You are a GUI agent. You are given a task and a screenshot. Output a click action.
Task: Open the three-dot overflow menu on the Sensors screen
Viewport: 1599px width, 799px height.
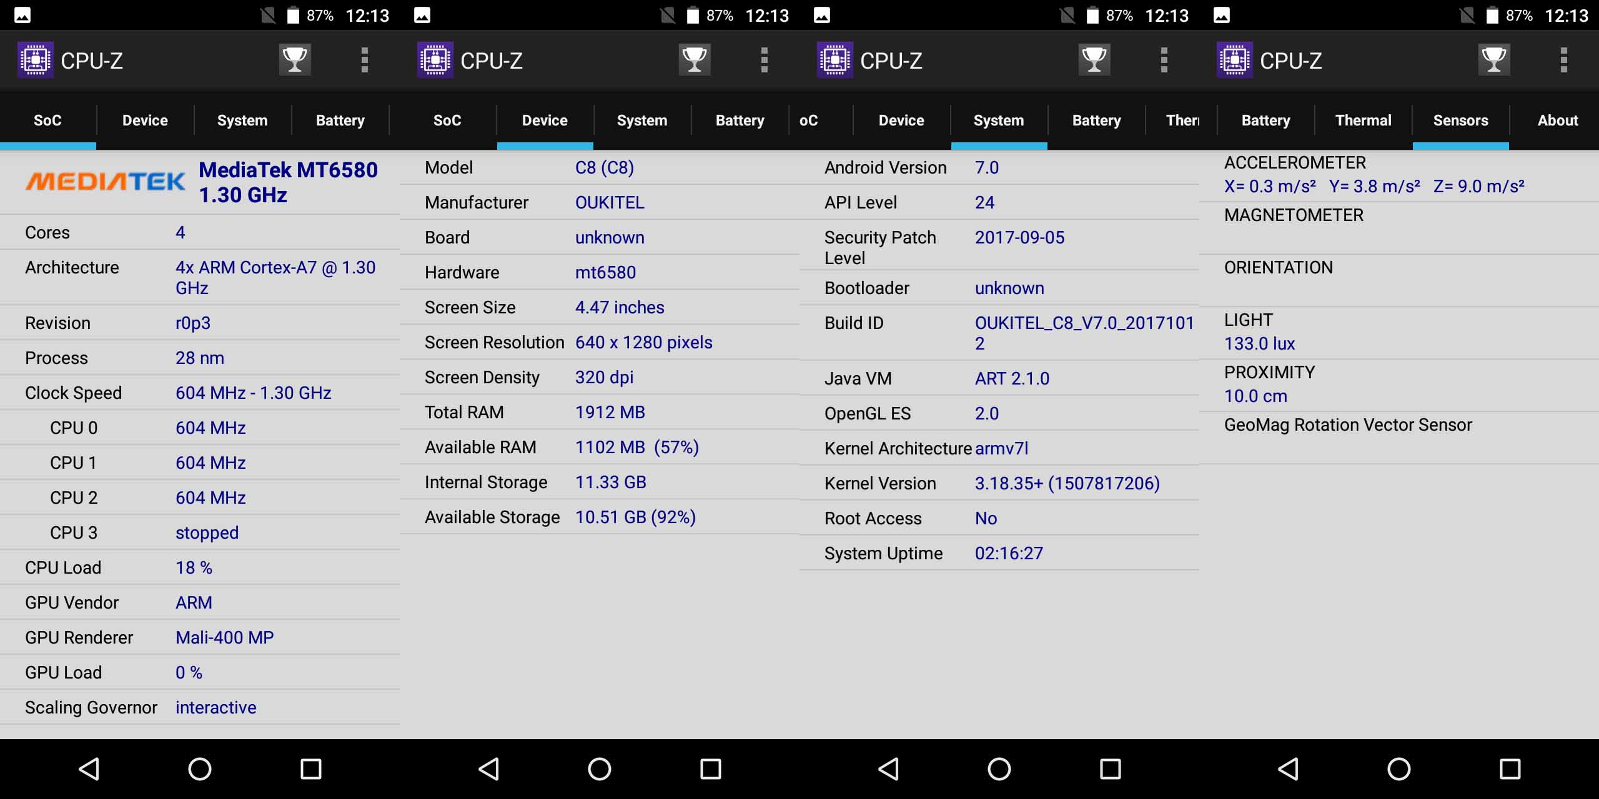1564,60
